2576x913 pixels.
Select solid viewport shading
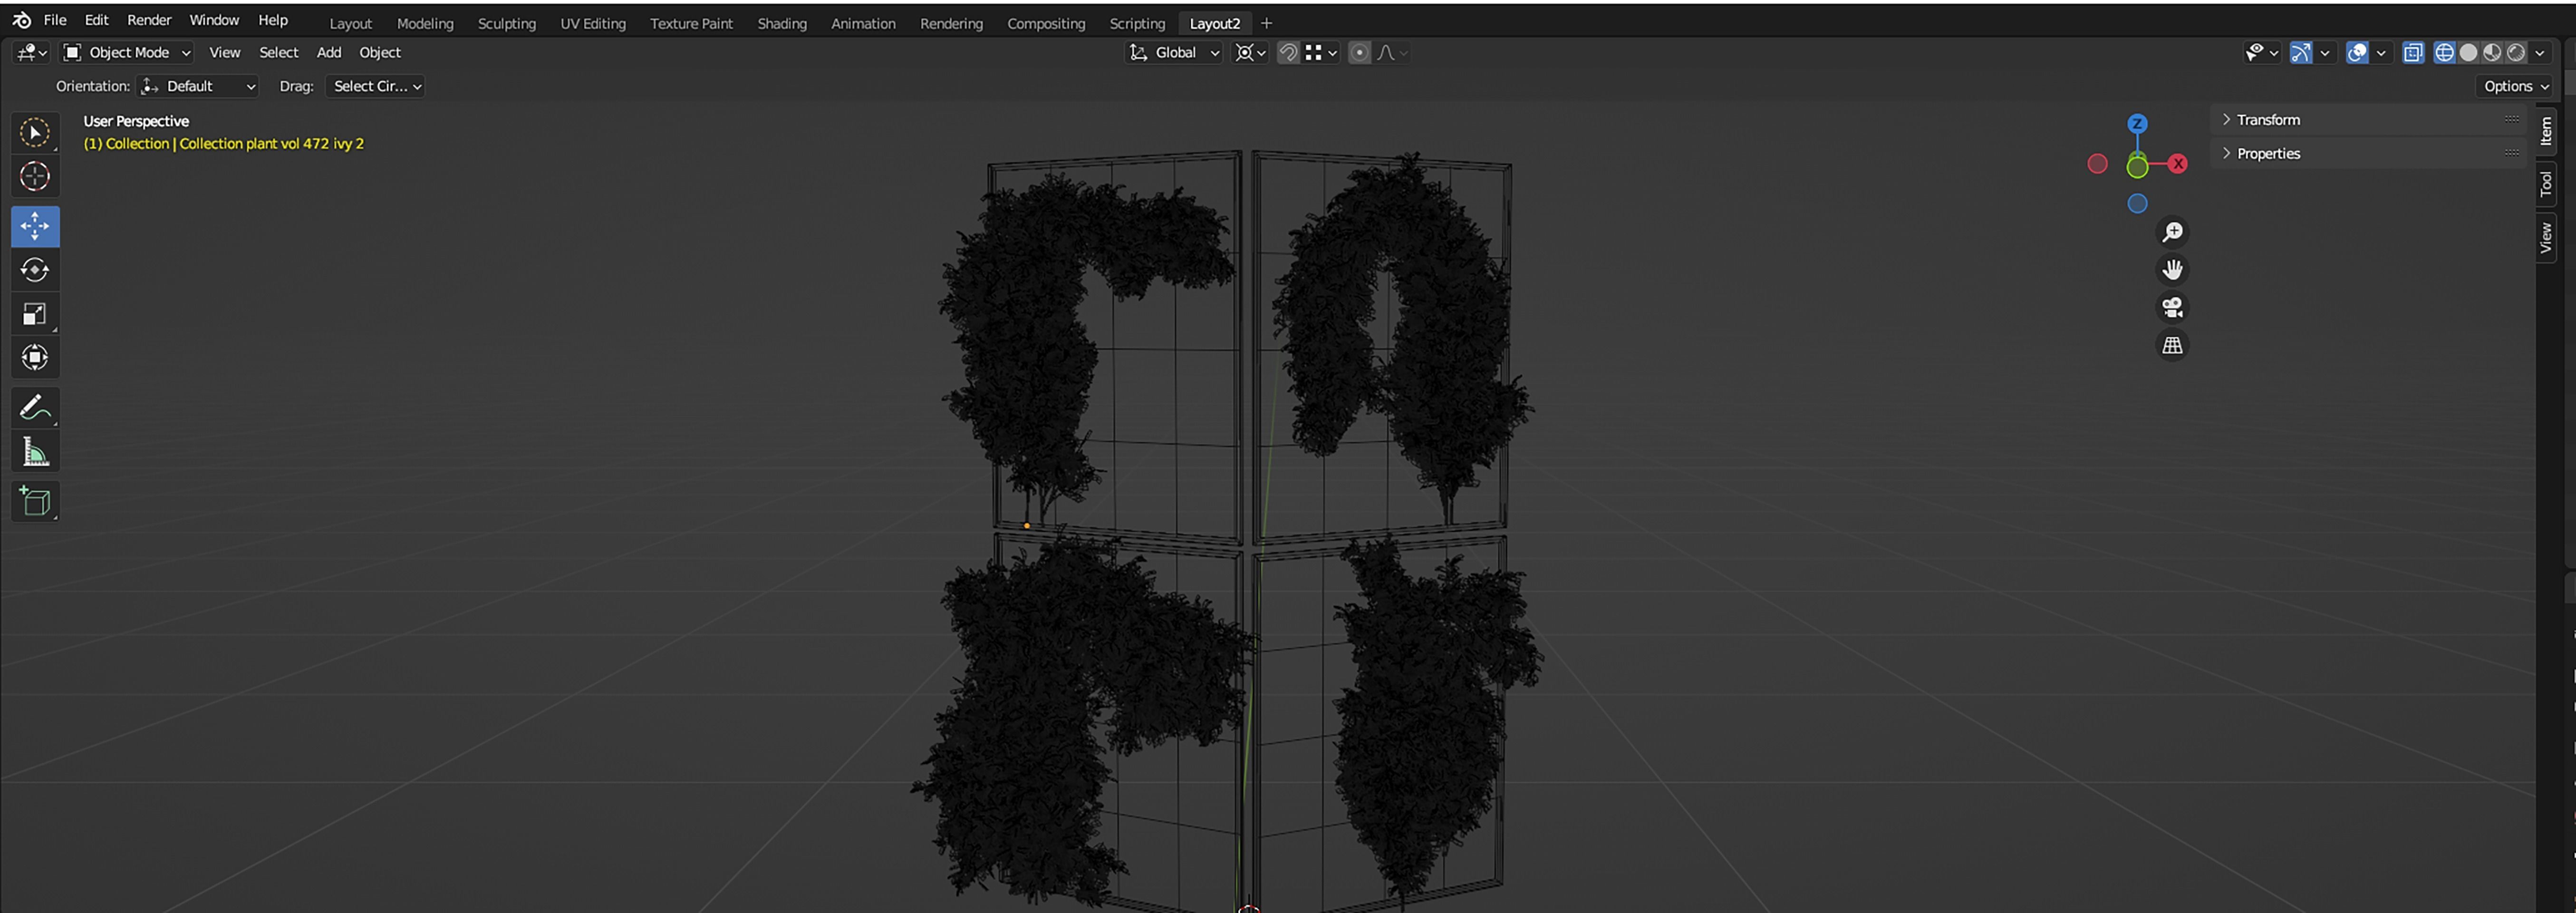[2468, 53]
